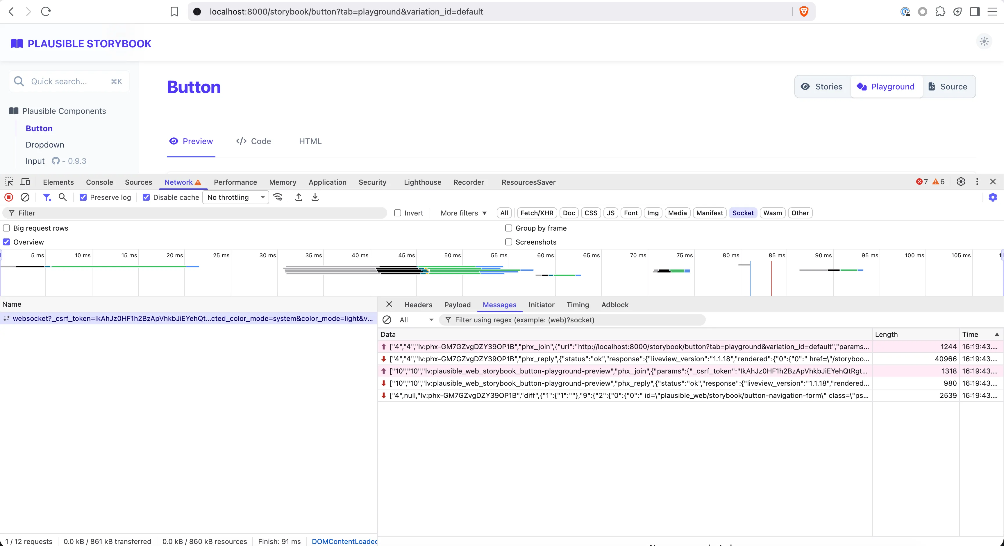Screen dimensions: 1004x546
Task: Click the 7 errors counter
Action: (922, 182)
